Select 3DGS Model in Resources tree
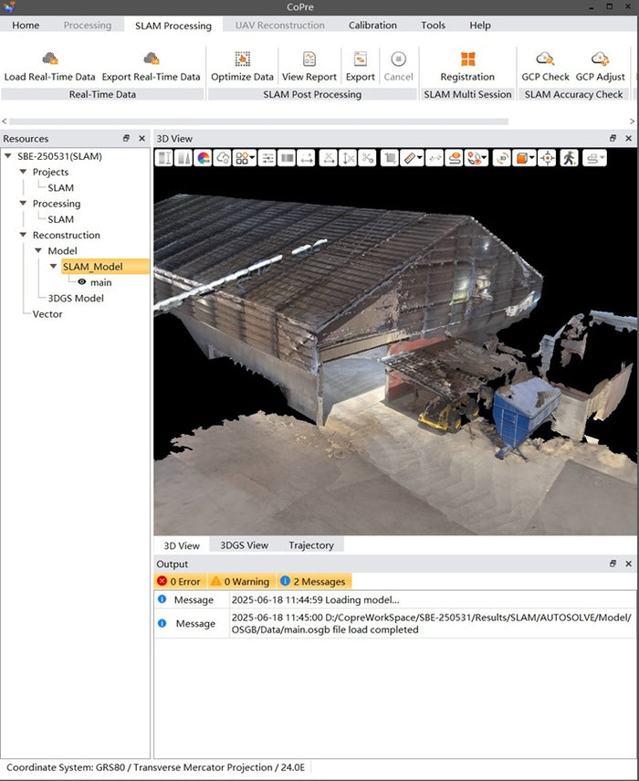 click(x=76, y=298)
